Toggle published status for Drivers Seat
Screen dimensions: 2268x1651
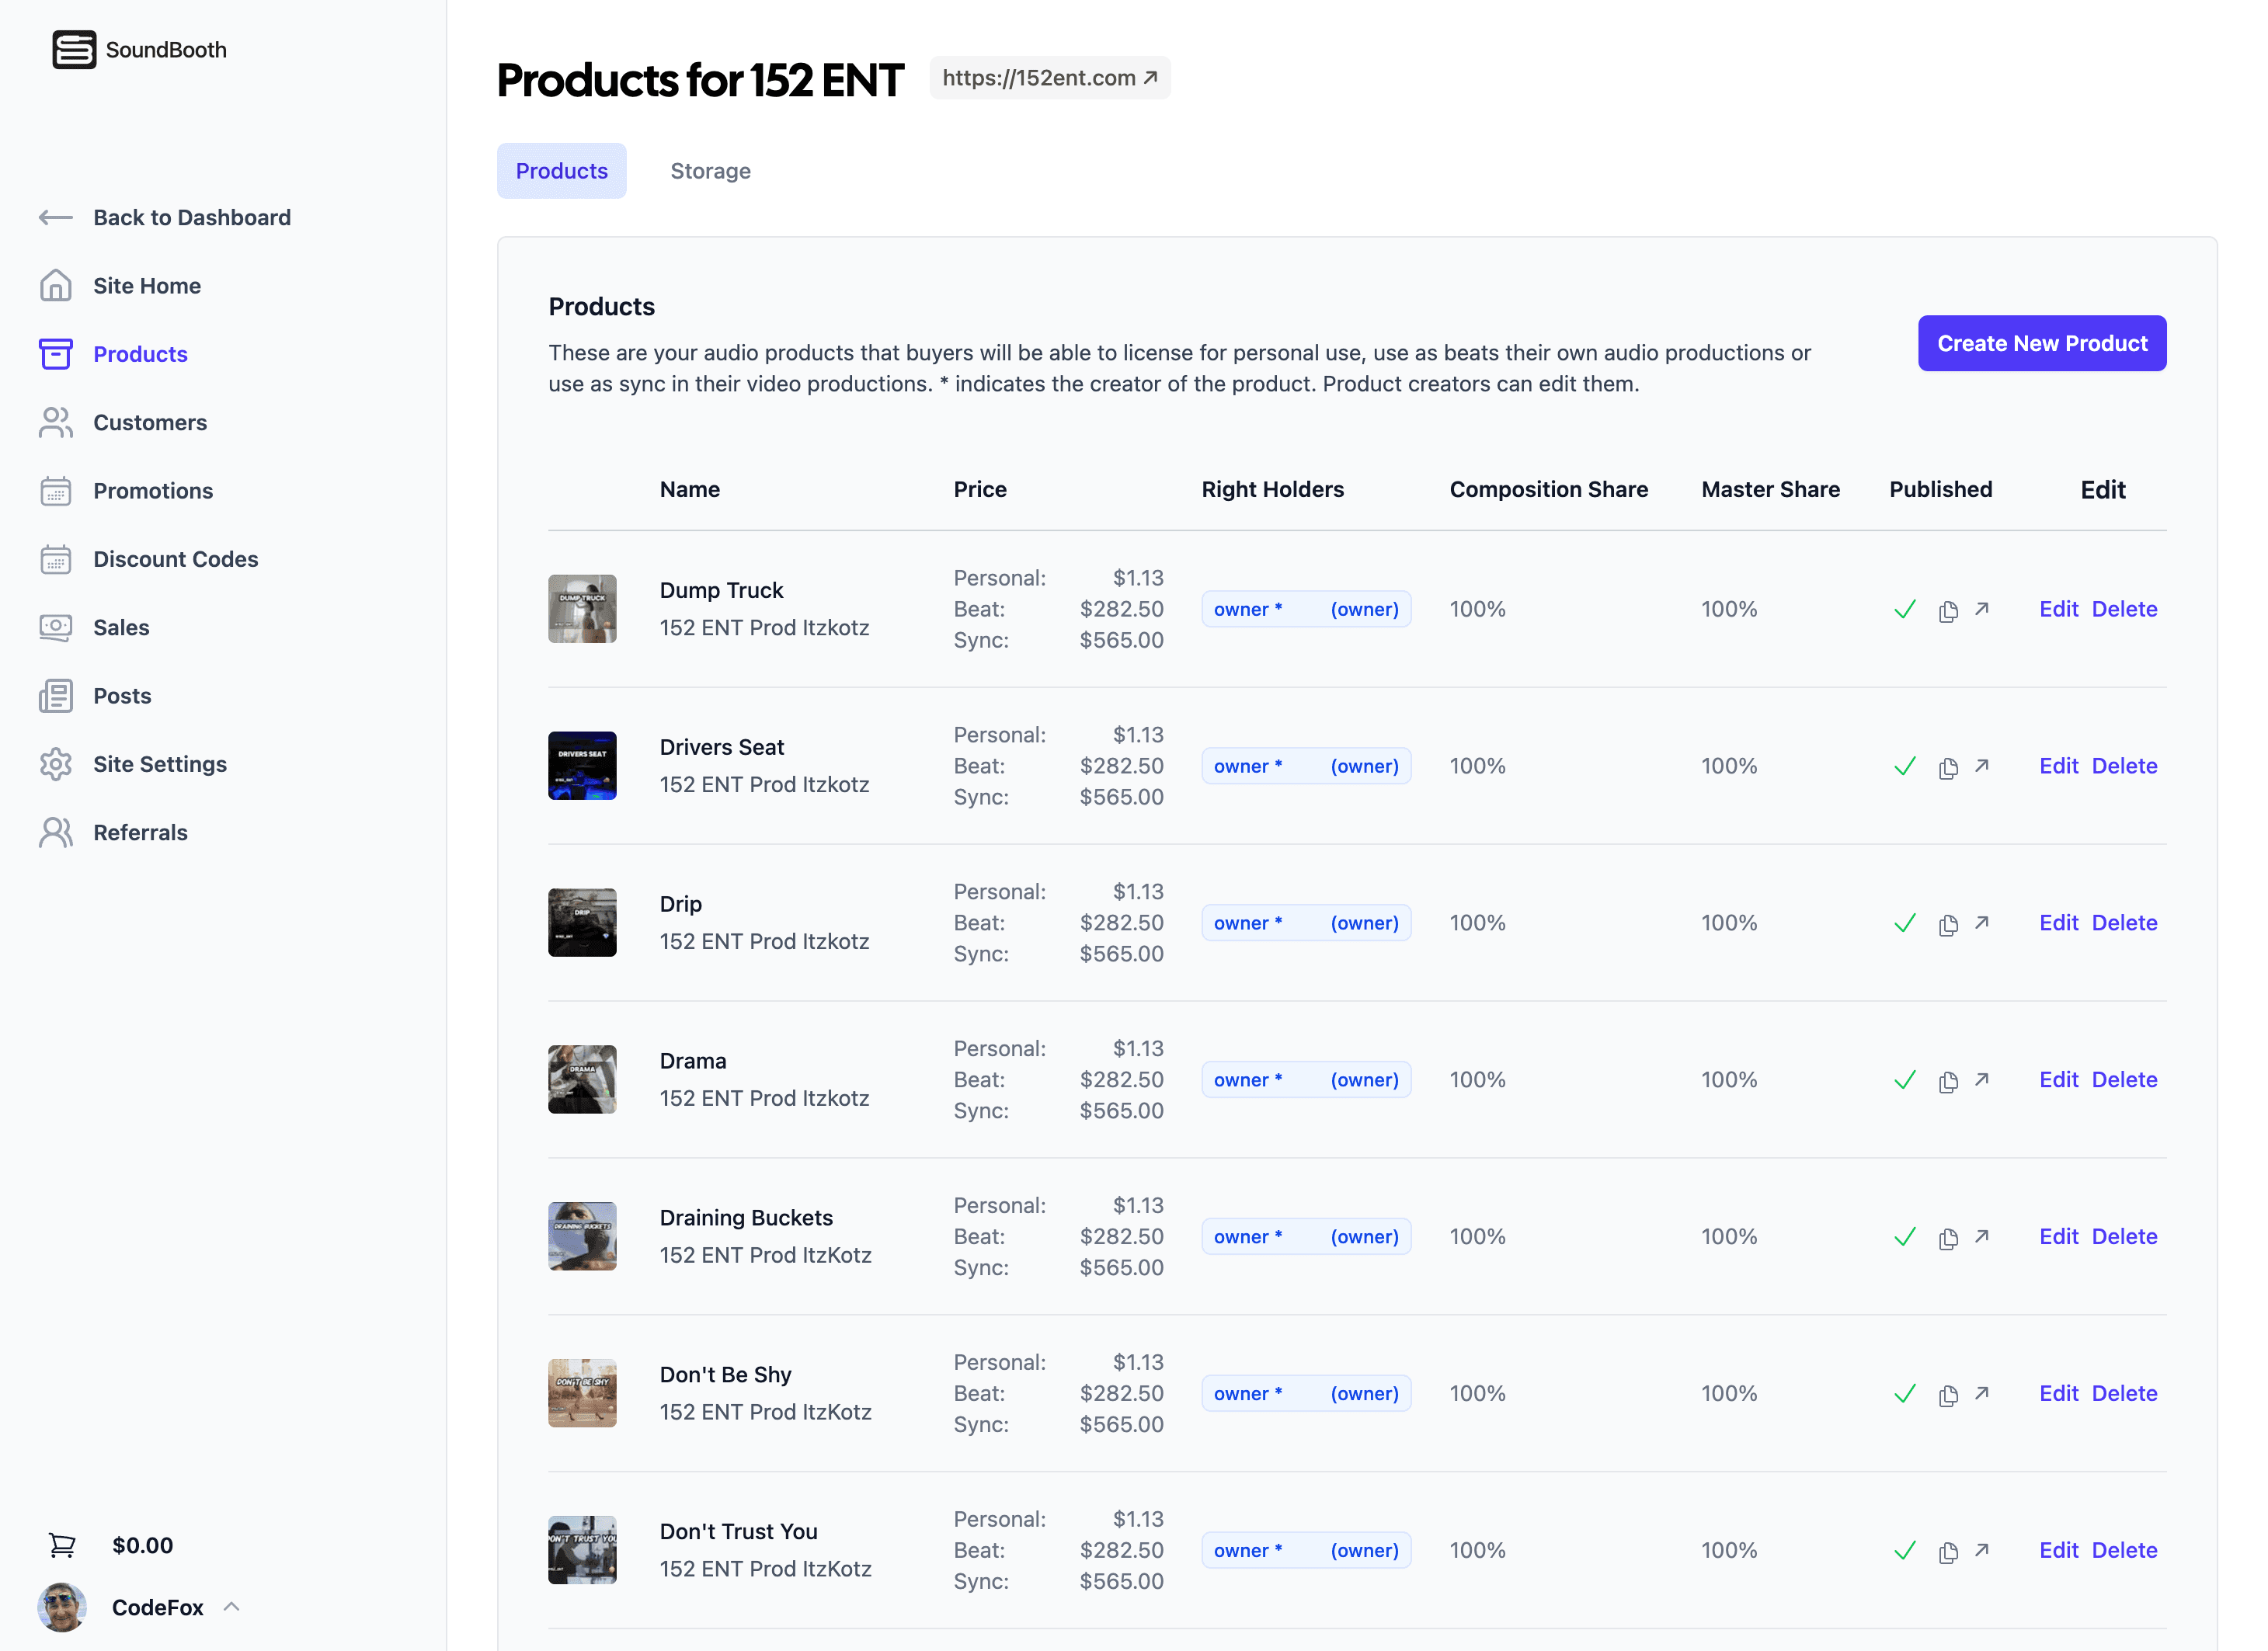1905,766
